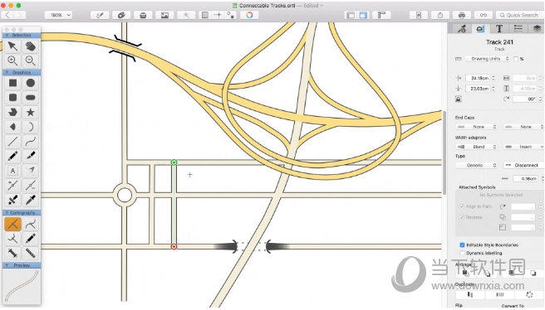Select the junction tool in Cartography

(x=12, y=239)
